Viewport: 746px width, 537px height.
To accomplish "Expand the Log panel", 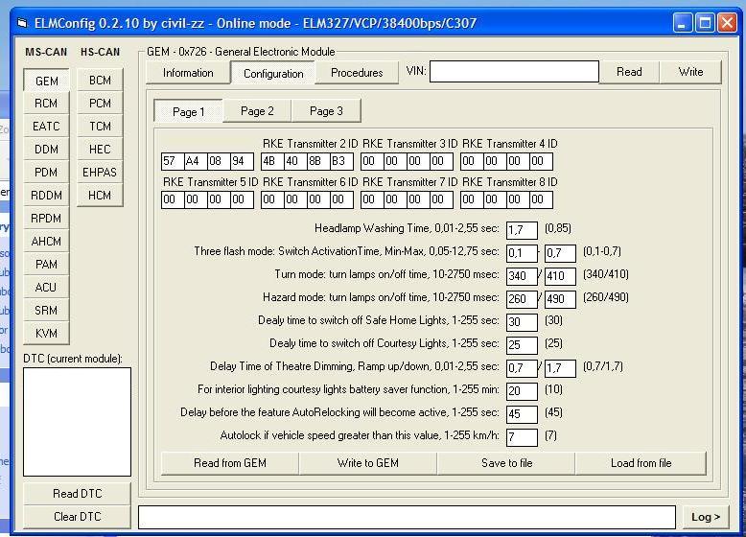I will [x=705, y=517].
